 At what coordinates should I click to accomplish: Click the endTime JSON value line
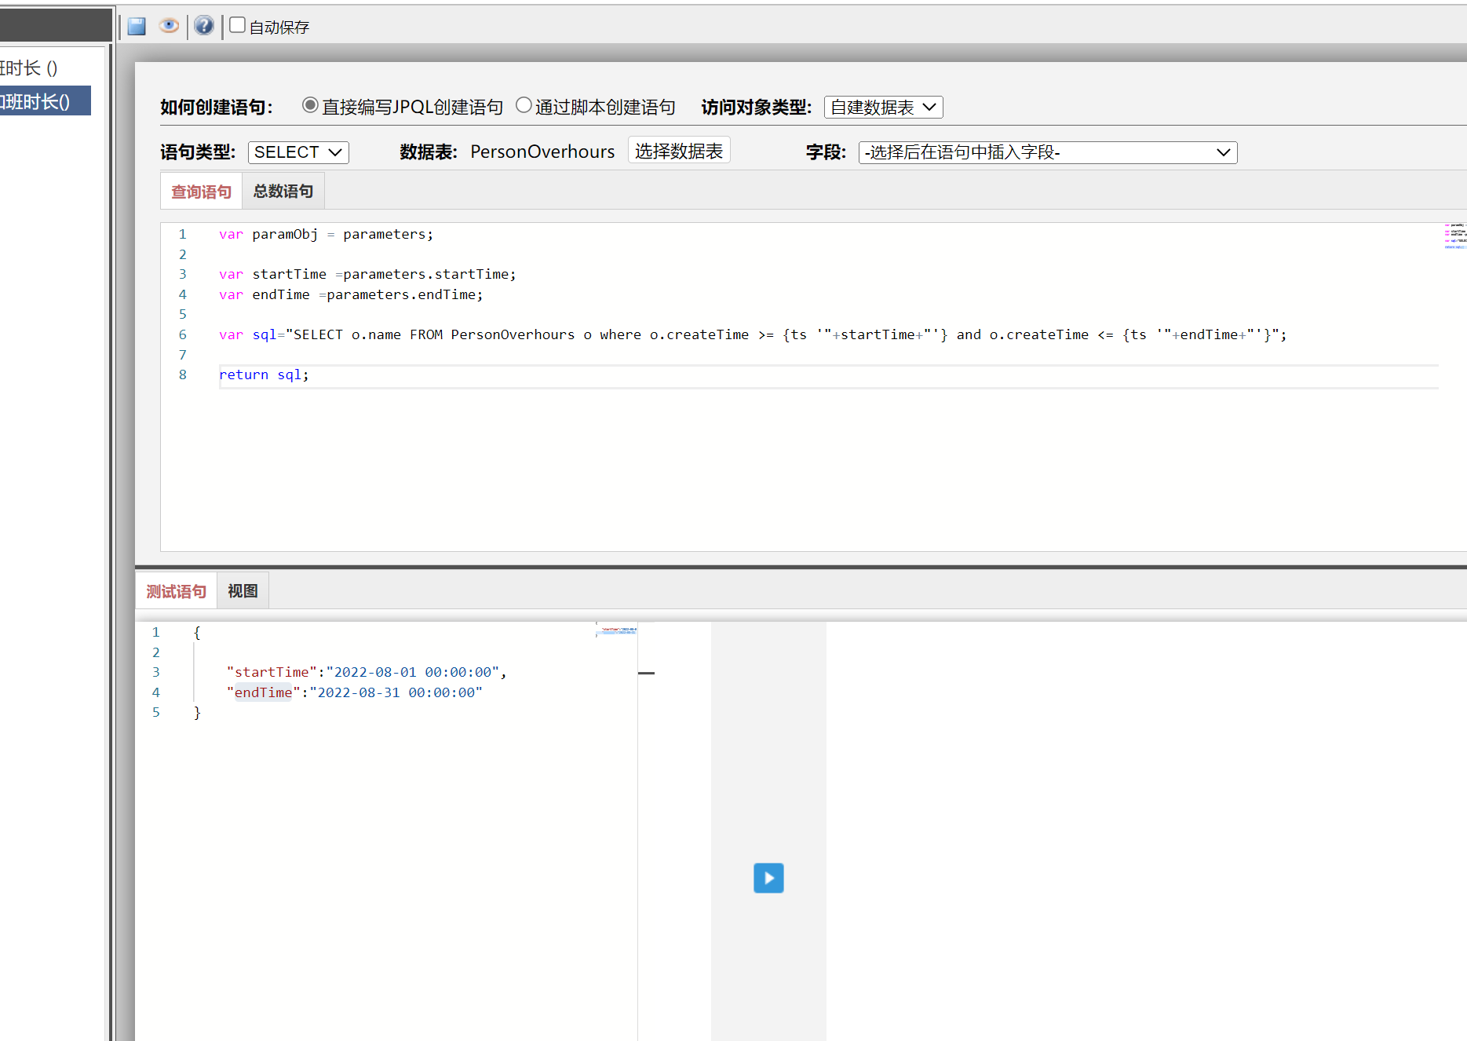click(x=355, y=693)
